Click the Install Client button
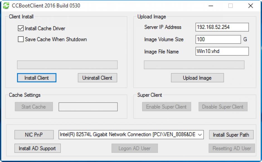The width and height of the screenshot is (262, 162). pos(37,78)
